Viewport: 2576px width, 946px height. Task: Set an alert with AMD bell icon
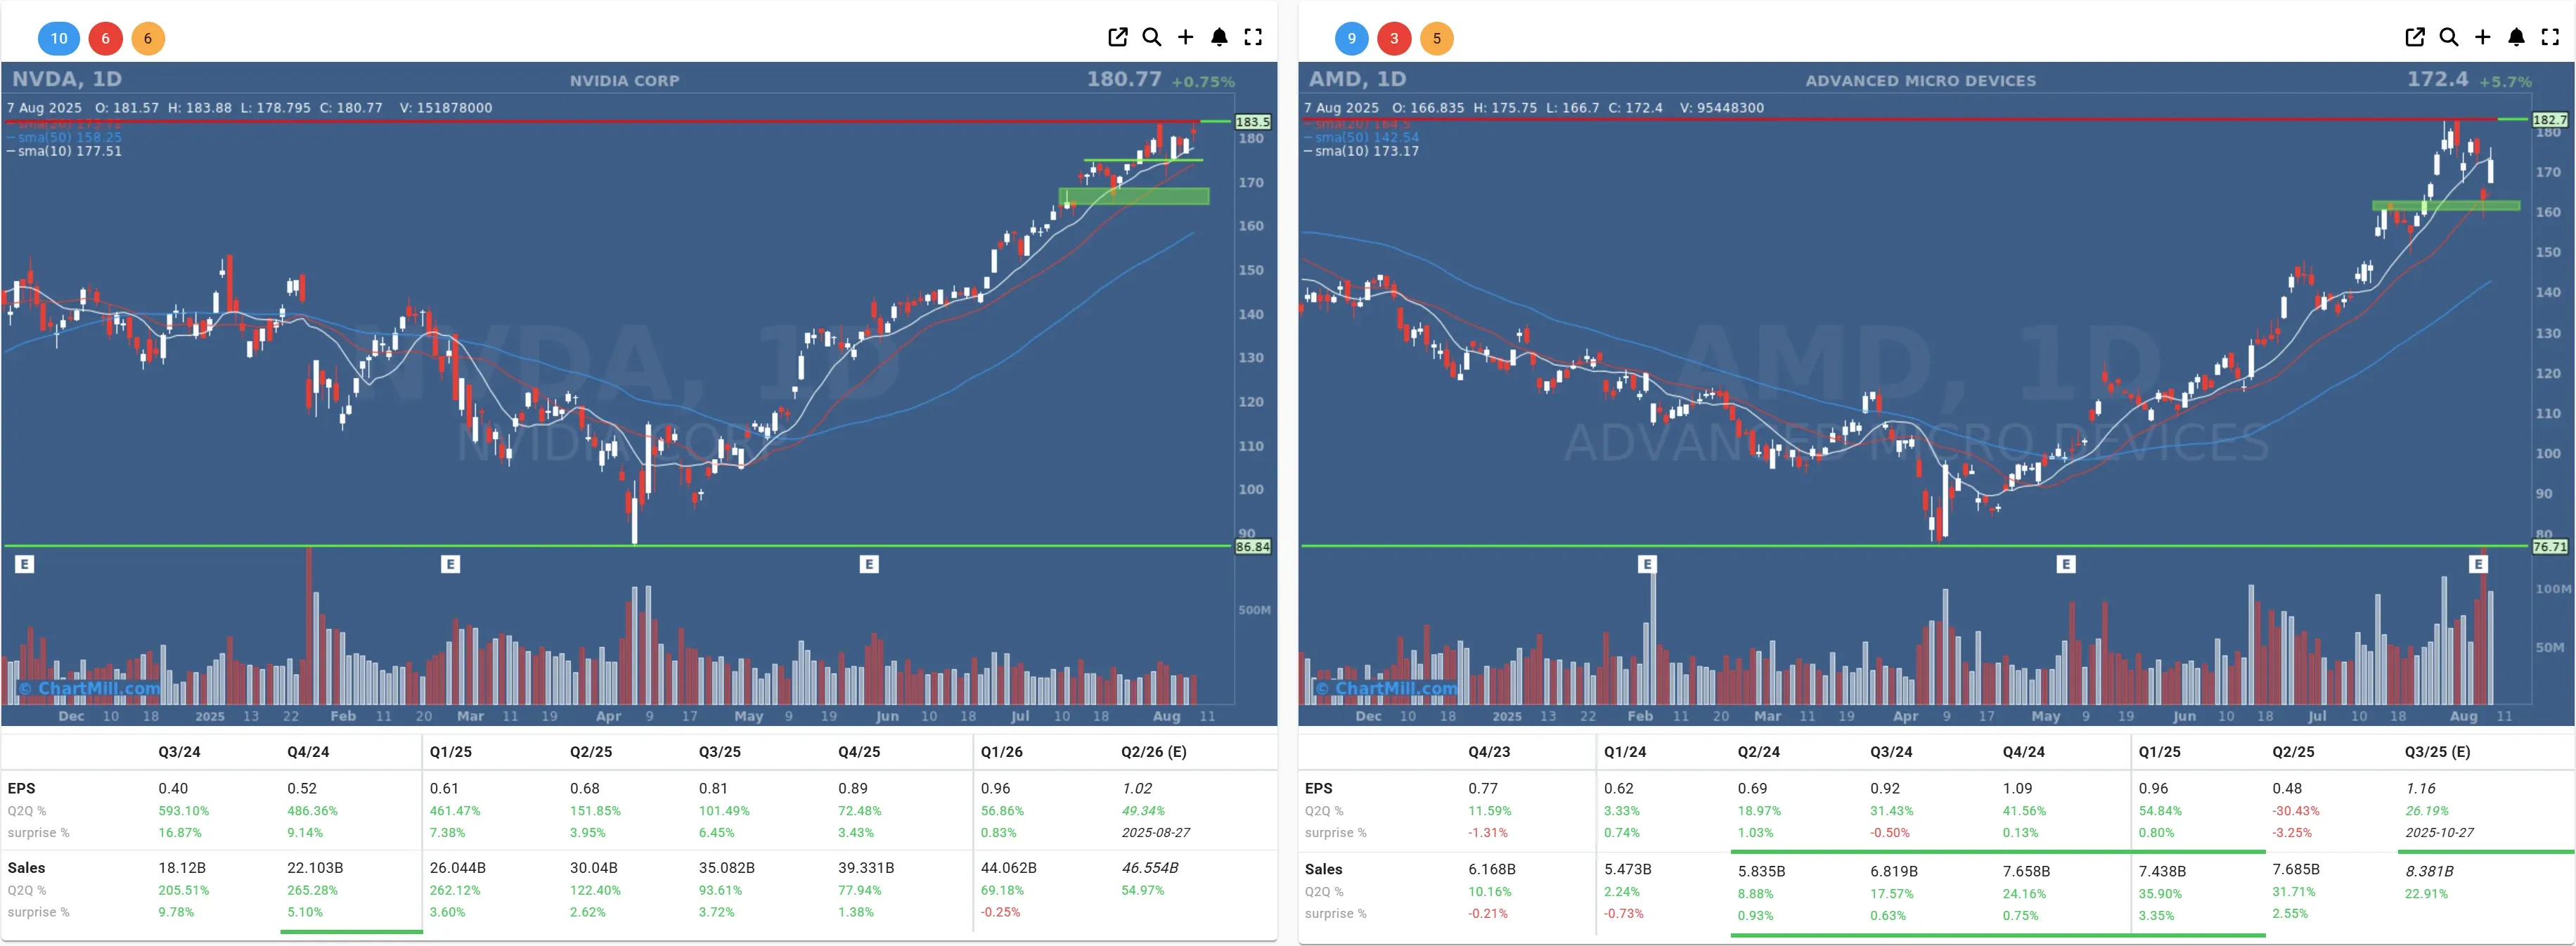coord(2516,37)
